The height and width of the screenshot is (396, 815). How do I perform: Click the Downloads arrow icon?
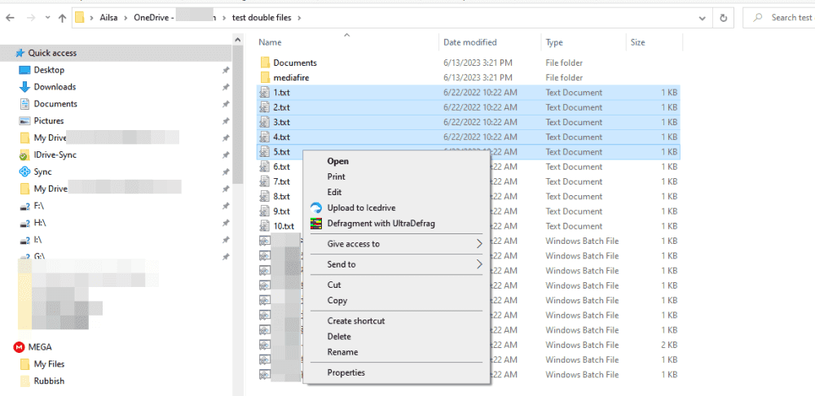[x=24, y=87]
